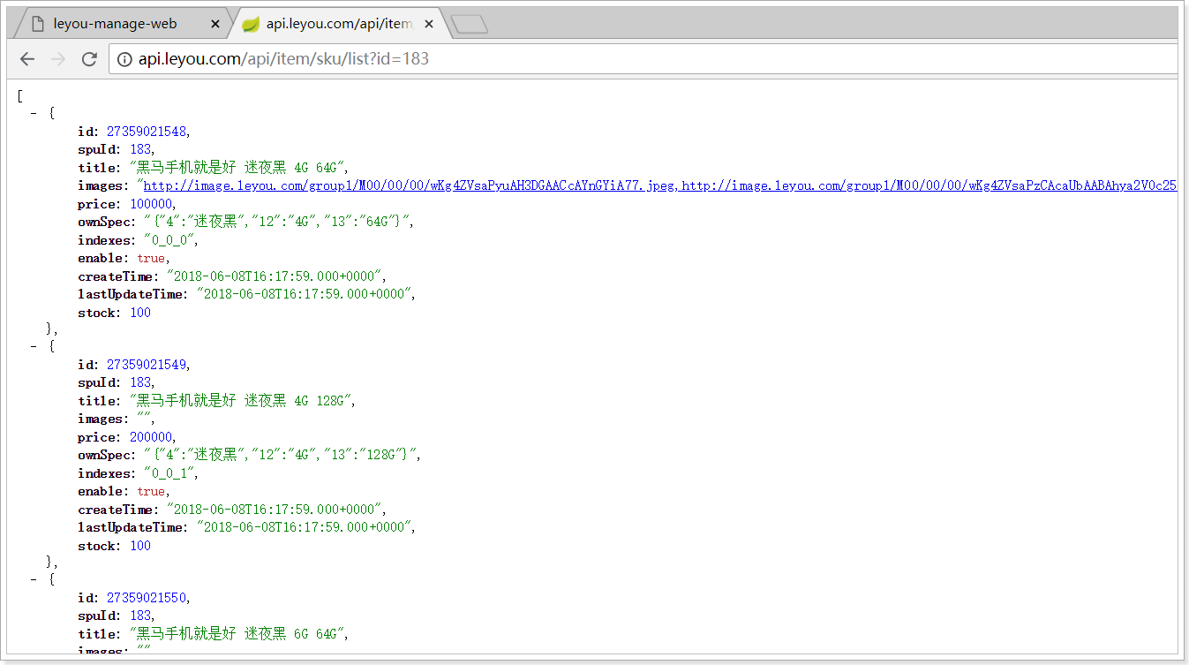This screenshot has height=665, width=1189.
Task: Click the page icon on leyou-manage-web tab
Action: tap(37, 24)
